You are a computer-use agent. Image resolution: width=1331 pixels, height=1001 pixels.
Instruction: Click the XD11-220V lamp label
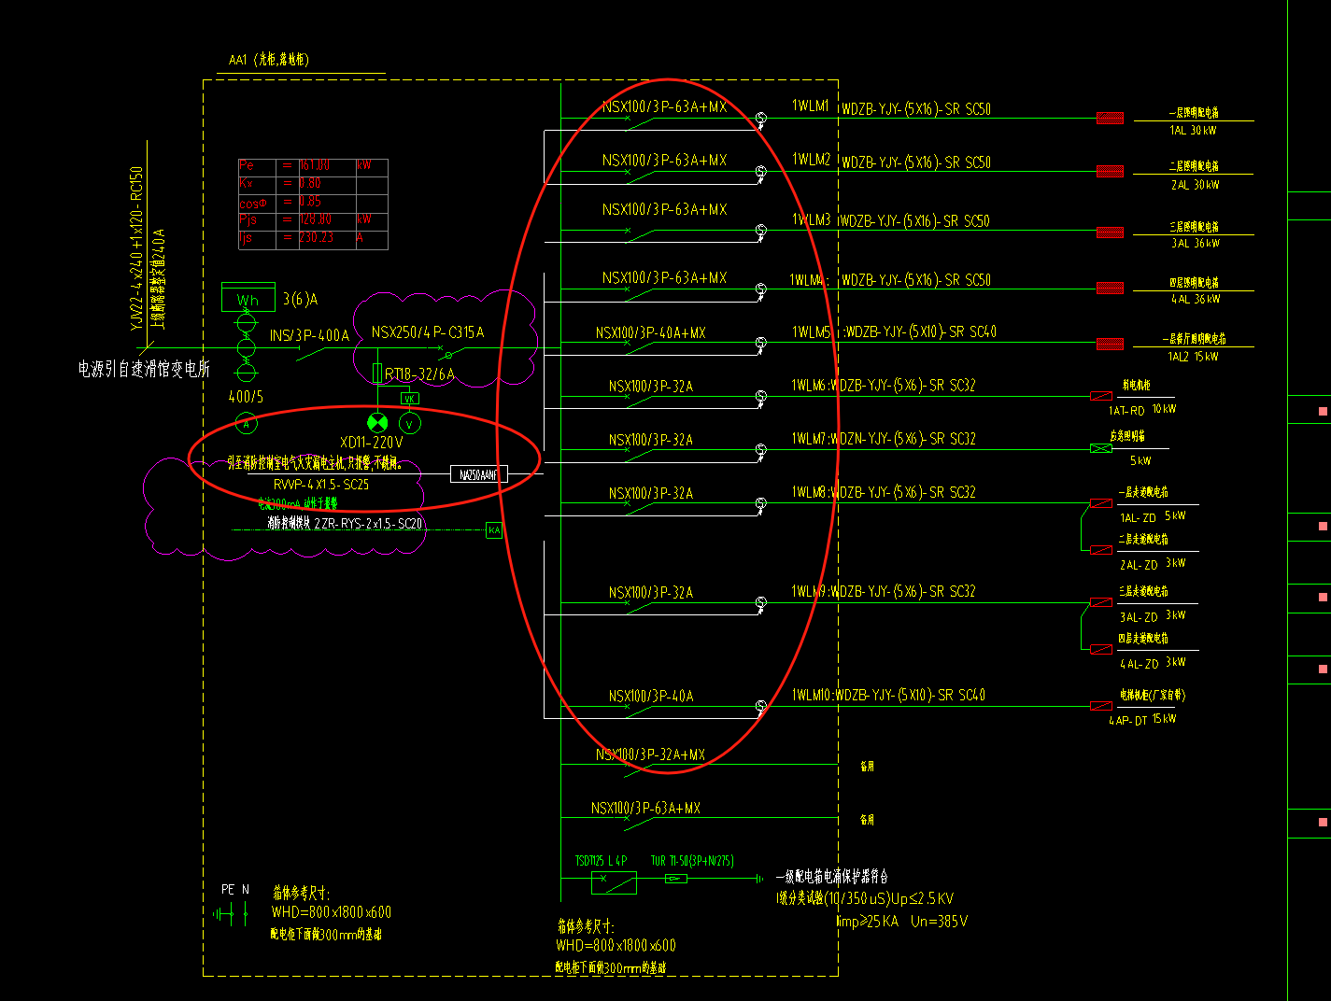(x=372, y=443)
